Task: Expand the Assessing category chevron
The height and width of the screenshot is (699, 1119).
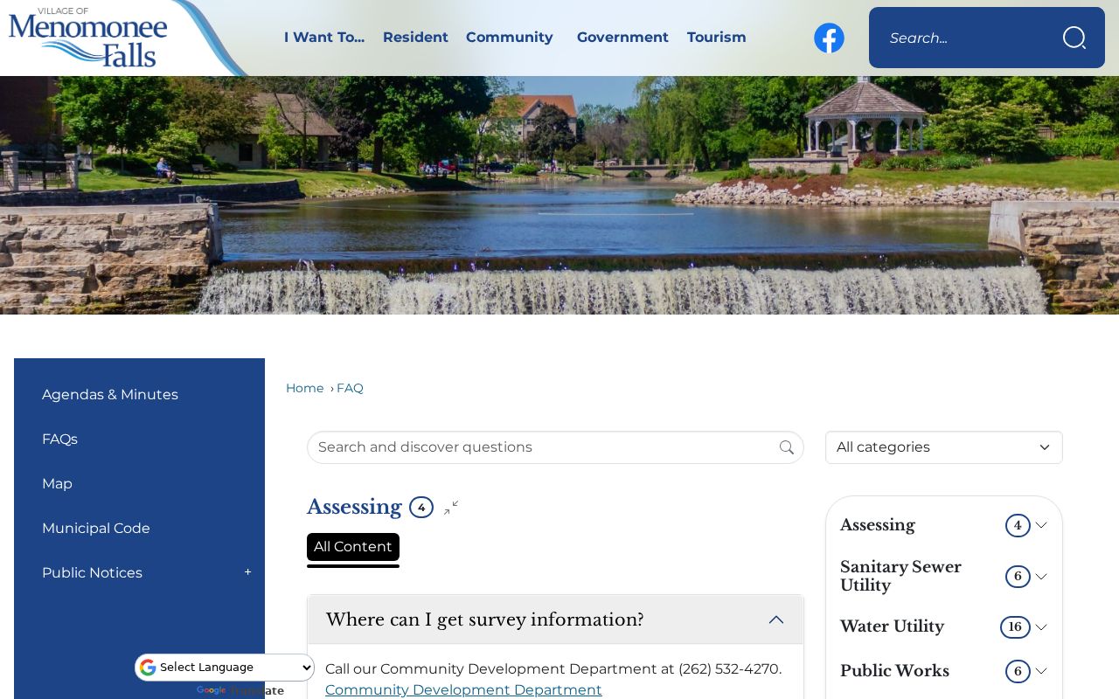Action: [x=1041, y=525]
